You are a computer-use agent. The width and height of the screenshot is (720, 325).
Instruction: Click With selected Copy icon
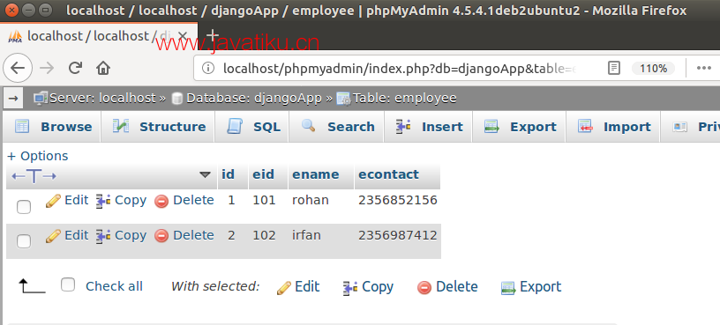click(x=350, y=288)
